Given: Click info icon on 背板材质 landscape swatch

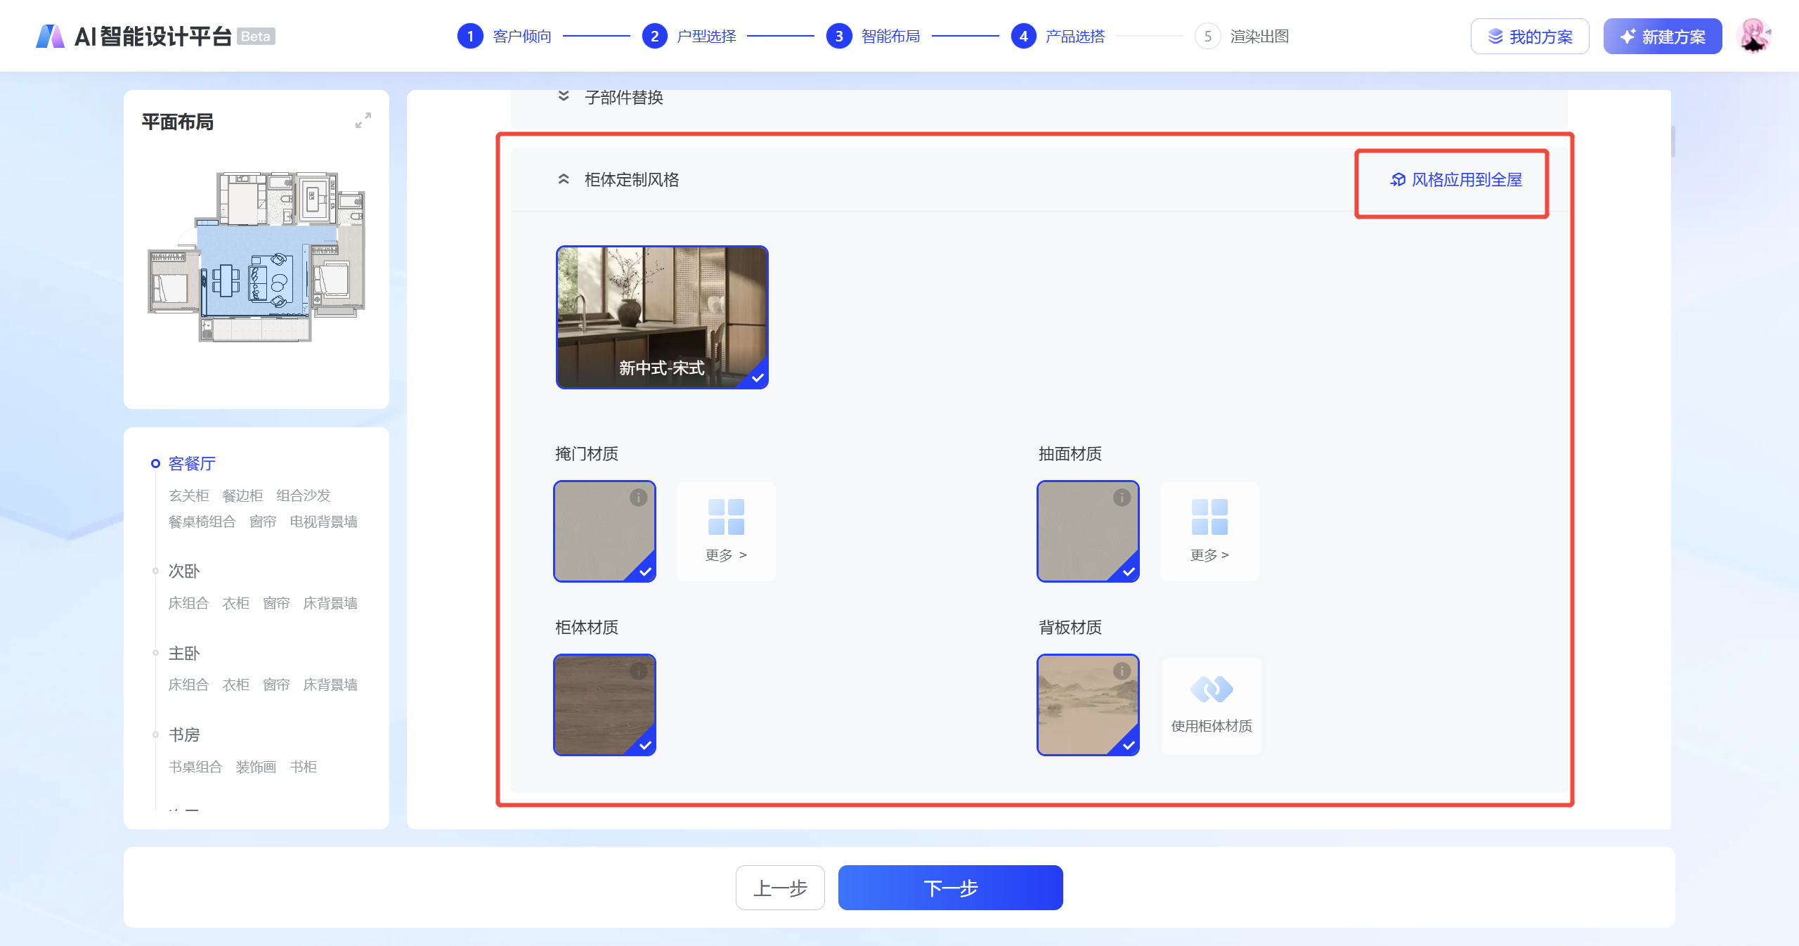Looking at the screenshot, I should tap(1122, 671).
